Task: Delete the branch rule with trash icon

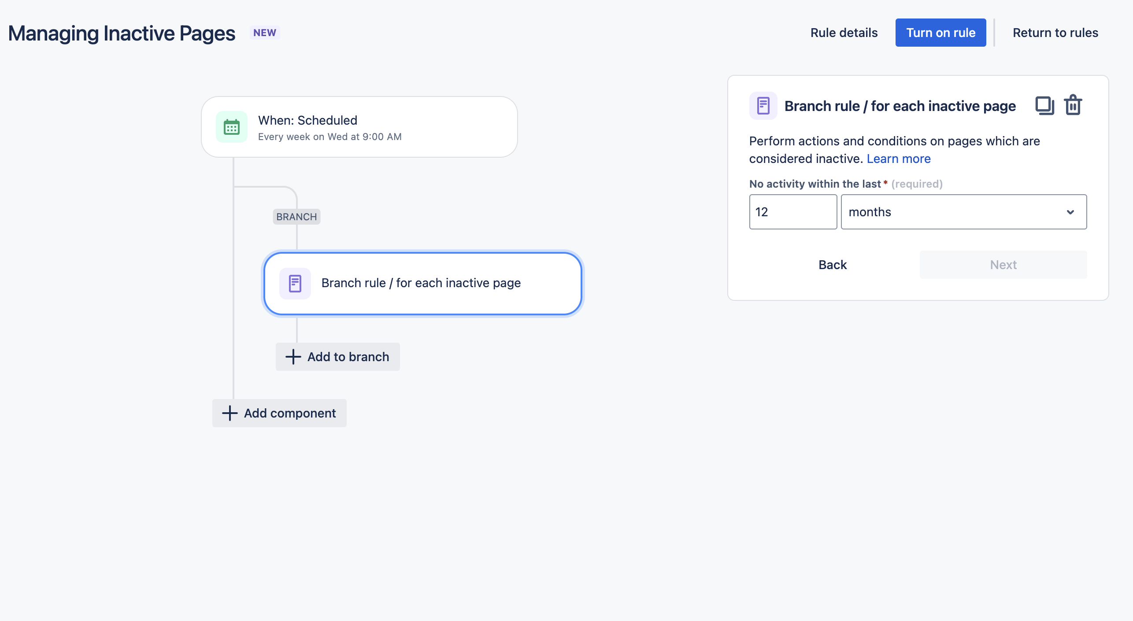Action: (1073, 105)
